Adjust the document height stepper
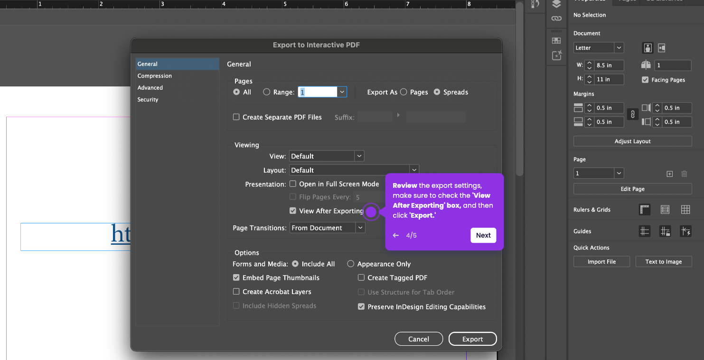 click(x=589, y=79)
